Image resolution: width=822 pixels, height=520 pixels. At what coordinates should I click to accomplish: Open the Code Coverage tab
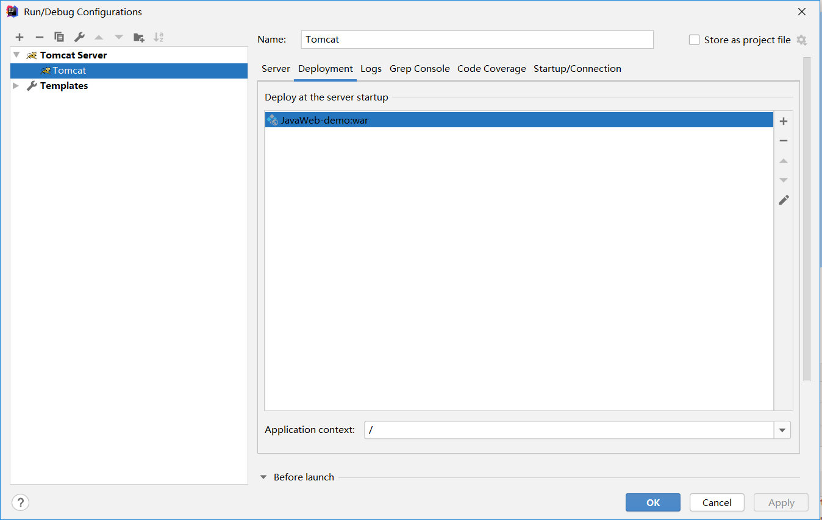pos(491,69)
